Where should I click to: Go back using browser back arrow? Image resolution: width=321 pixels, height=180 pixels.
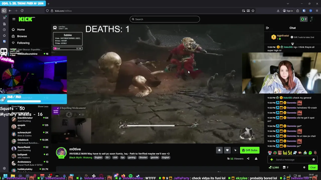click(10, 11)
